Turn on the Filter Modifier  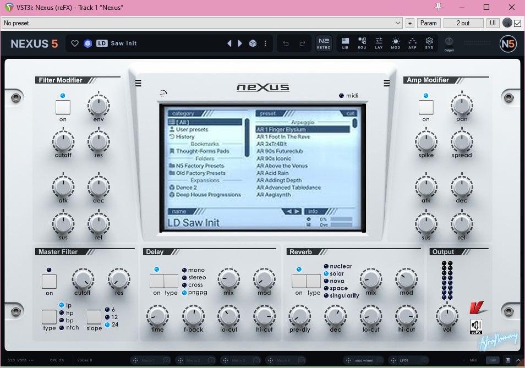[63, 107]
